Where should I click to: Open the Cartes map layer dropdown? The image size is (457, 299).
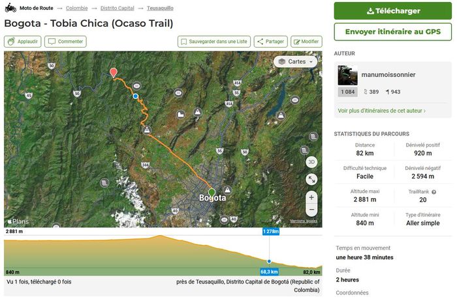click(x=296, y=62)
